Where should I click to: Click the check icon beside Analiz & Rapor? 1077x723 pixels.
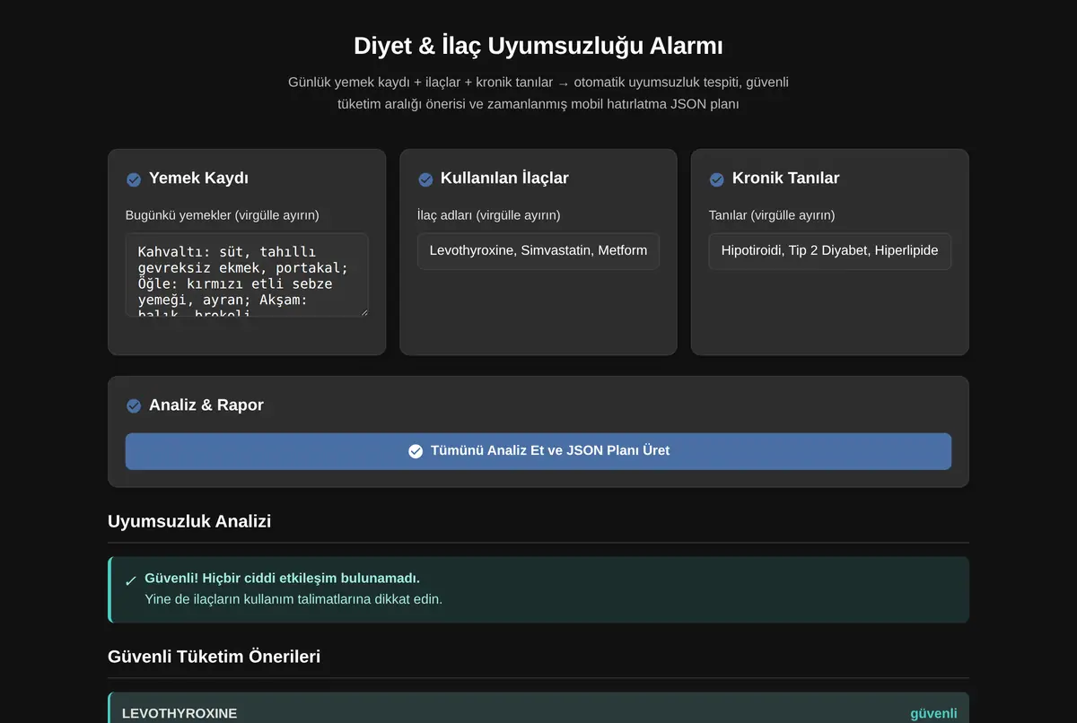pyautogui.click(x=134, y=406)
